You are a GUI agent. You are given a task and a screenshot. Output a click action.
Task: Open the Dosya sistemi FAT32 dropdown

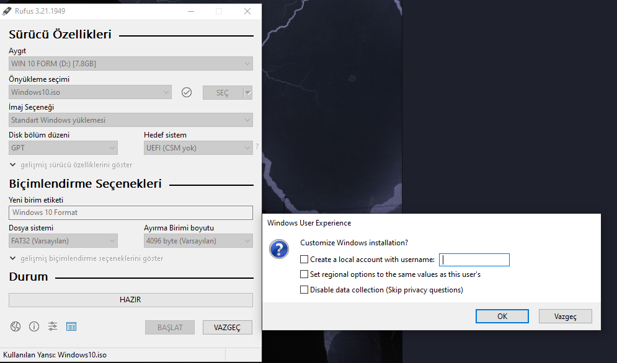[x=63, y=241]
